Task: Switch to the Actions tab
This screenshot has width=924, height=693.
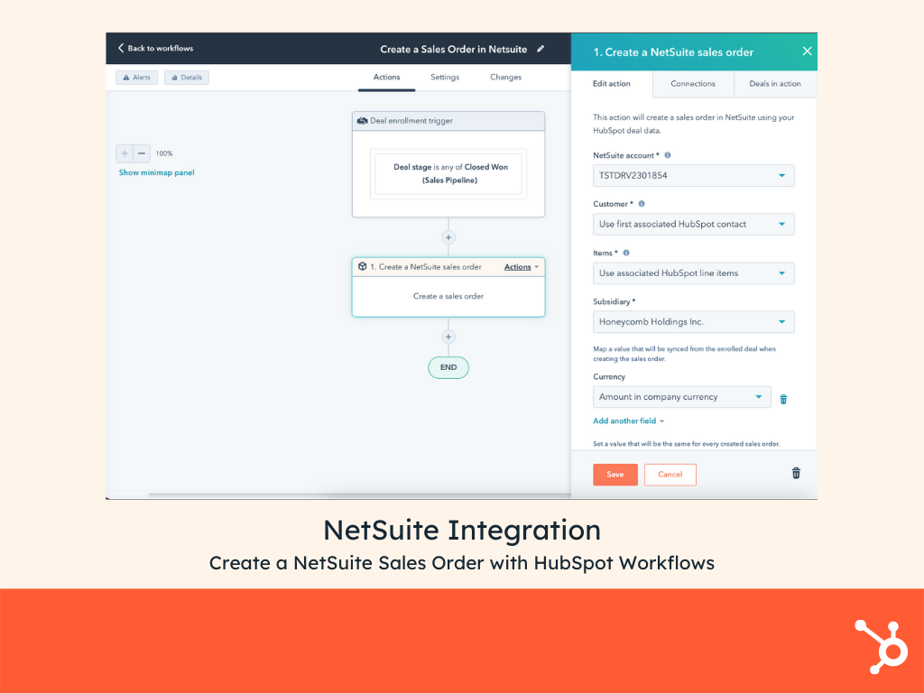Action: [386, 78]
